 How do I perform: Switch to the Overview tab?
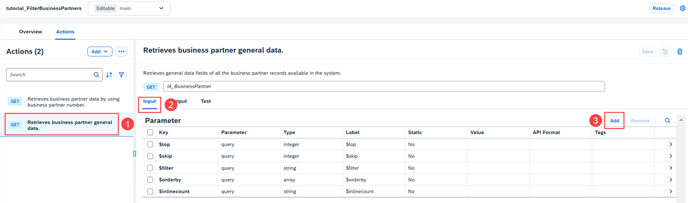31,32
